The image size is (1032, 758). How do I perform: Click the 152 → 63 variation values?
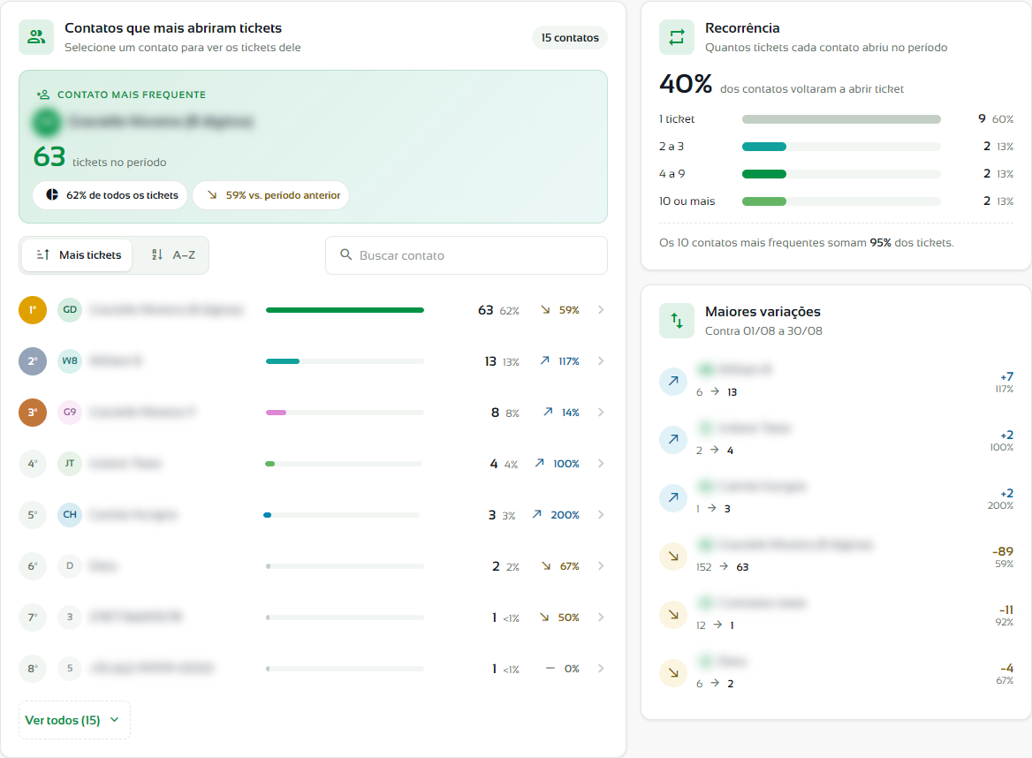[723, 567]
